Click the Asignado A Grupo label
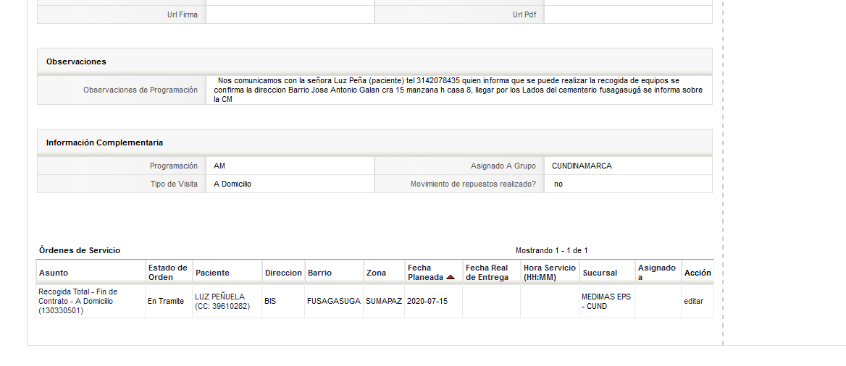This screenshot has width=846, height=366. [x=503, y=166]
